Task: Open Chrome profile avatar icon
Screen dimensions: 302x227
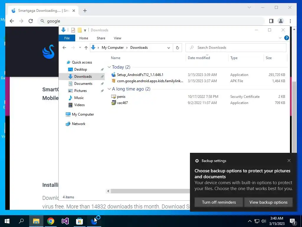Action: point(281,21)
